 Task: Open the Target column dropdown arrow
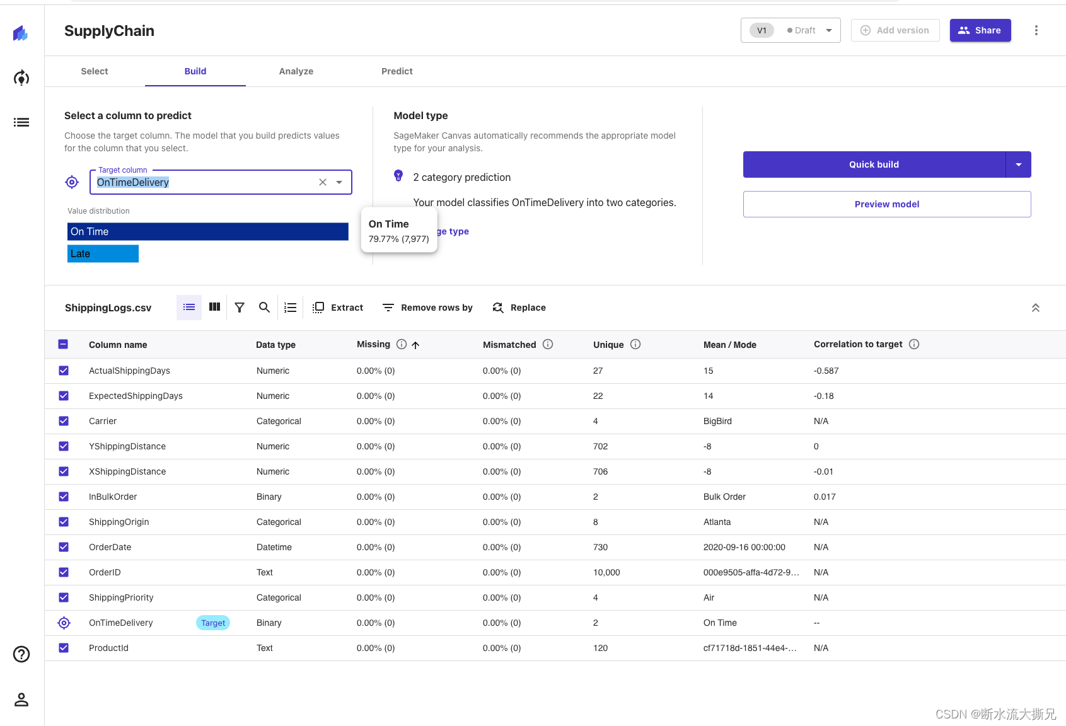click(339, 182)
